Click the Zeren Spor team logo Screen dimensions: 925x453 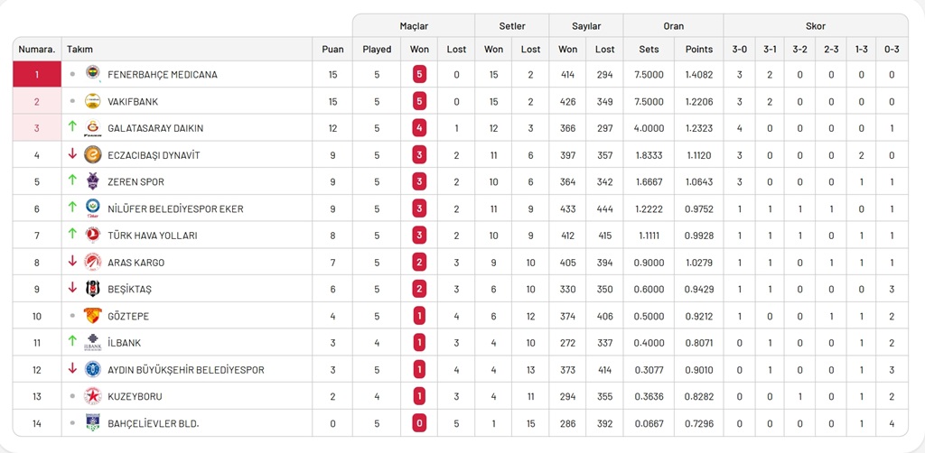[x=92, y=181]
